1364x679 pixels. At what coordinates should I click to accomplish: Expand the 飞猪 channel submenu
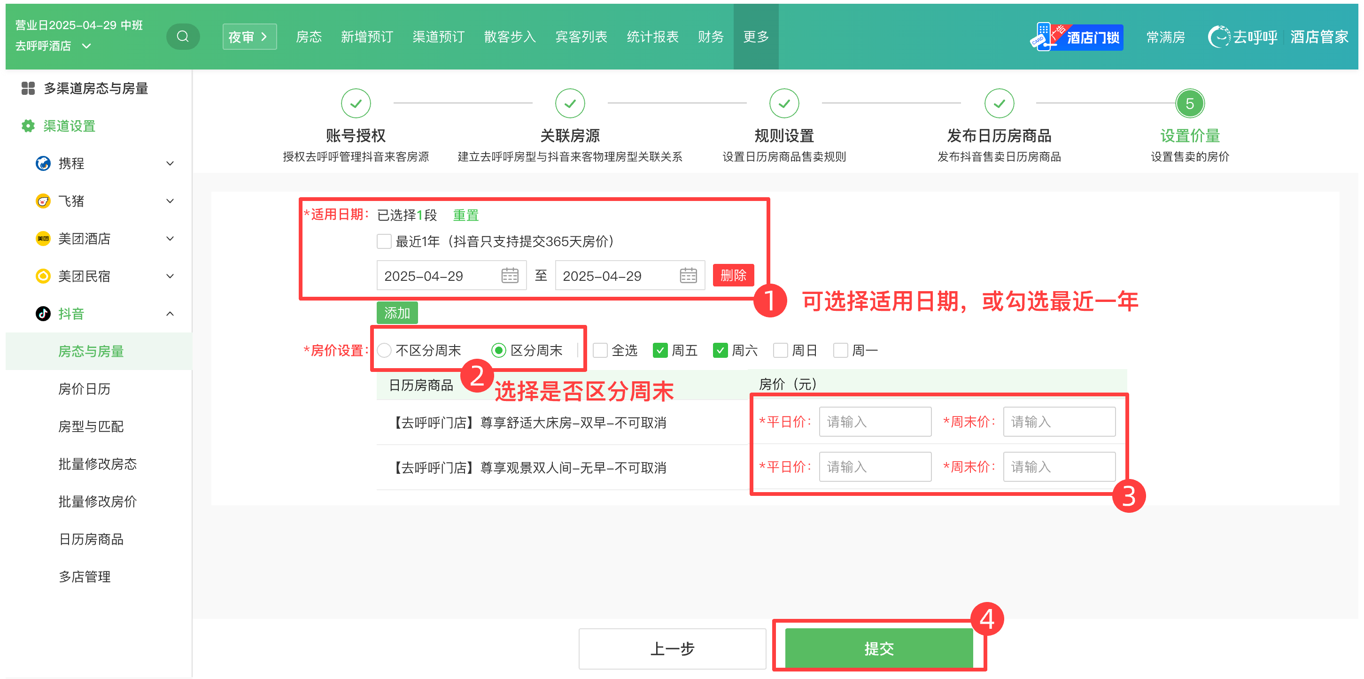tap(170, 201)
